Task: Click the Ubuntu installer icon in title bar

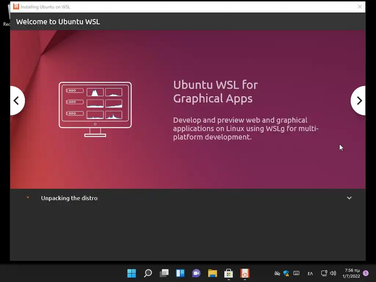Action: click(16, 7)
